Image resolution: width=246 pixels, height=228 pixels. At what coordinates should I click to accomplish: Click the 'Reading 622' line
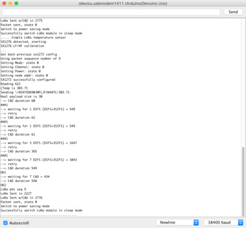[x=10, y=84]
